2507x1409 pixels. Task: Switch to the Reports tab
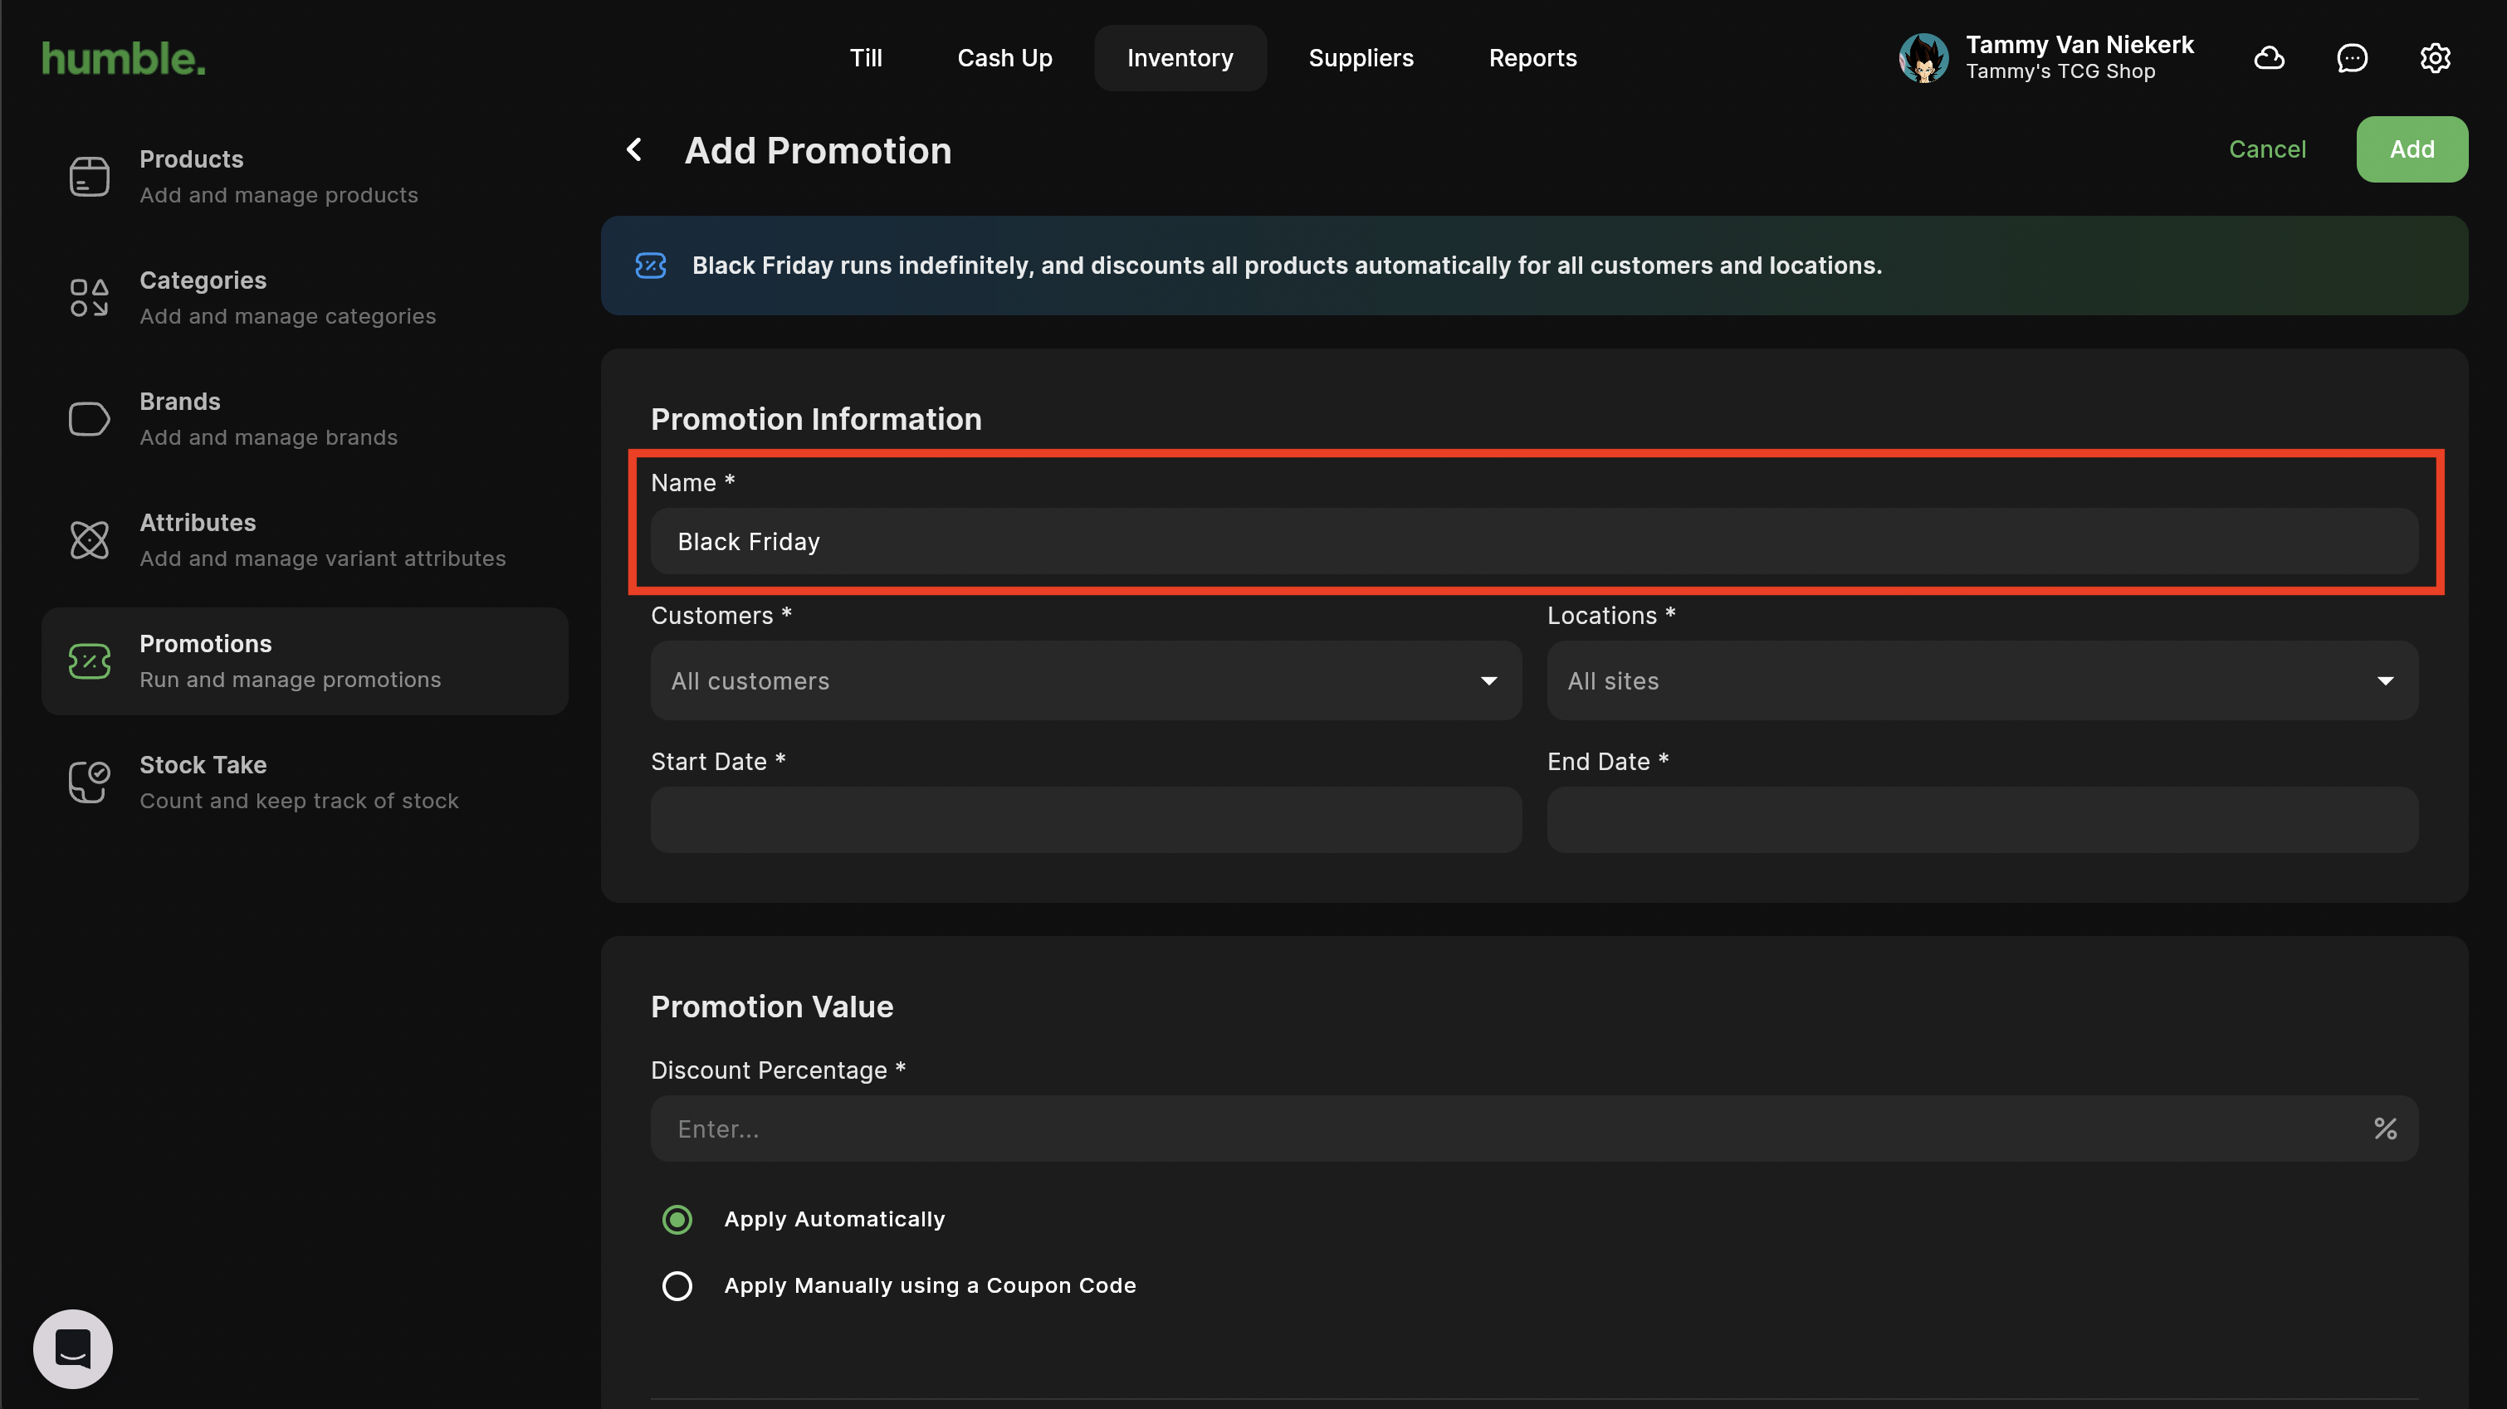[1532, 58]
